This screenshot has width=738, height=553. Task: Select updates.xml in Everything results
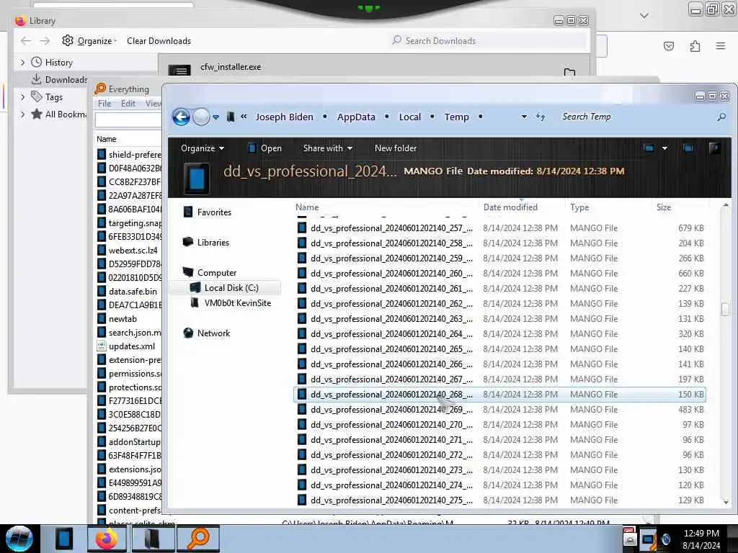[x=132, y=346]
